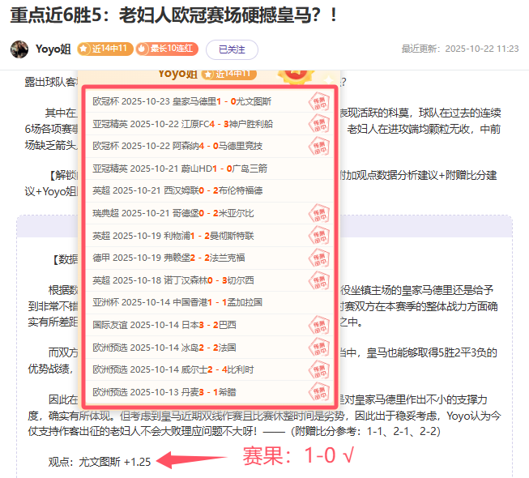Open the 利物浦 vs 曼彻斯特联 match entry
Viewport: 529px width, 478px height.
173,236
